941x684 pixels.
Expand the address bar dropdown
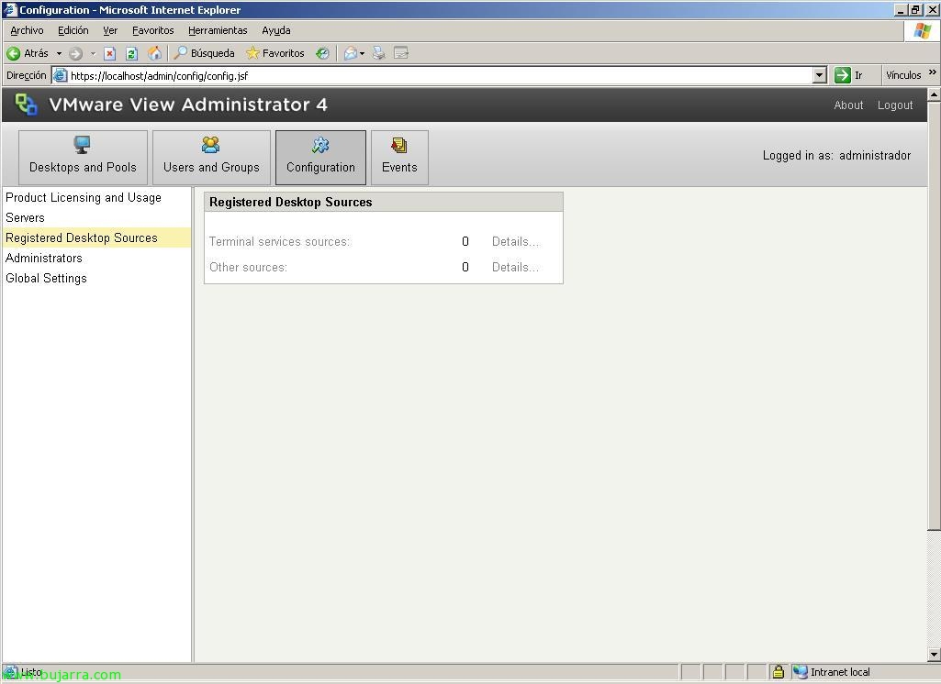[820, 75]
